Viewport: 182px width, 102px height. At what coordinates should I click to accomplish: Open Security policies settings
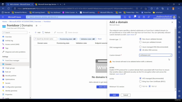click(x=11, y=76)
